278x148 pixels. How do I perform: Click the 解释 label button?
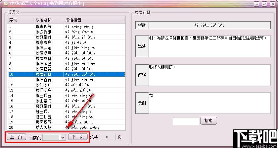click(x=142, y=75)
